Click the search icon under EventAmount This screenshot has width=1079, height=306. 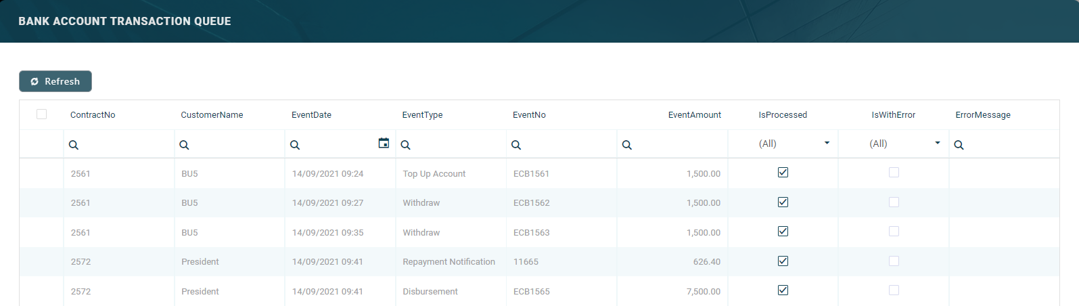pos(627,145)
